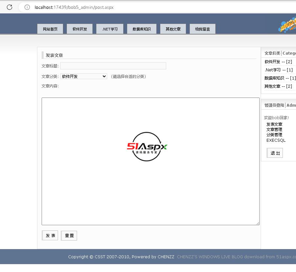Open the .Net学习 -- [1] category link
The image size is (296, 272).
[x=279, y=70]
